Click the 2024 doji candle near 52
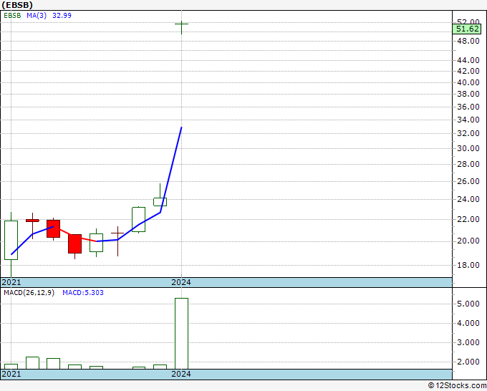Screen dimensions: 487x391 point(181,24)
